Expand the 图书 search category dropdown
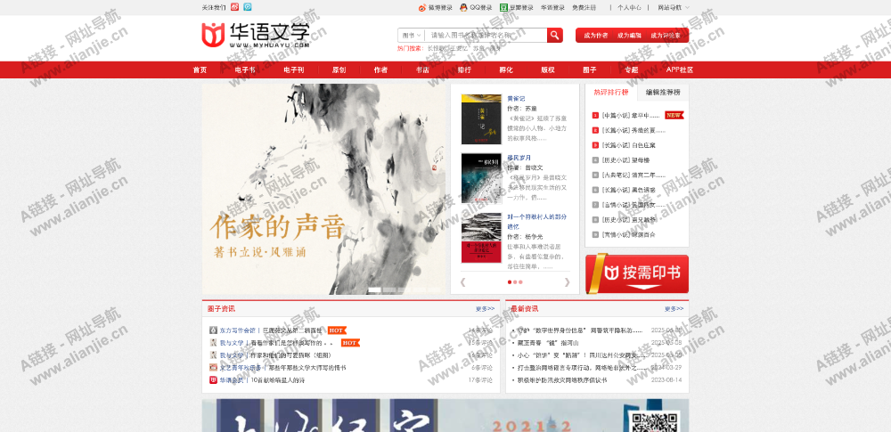This screenshot has height=432, width=891. tap(412, 36)
